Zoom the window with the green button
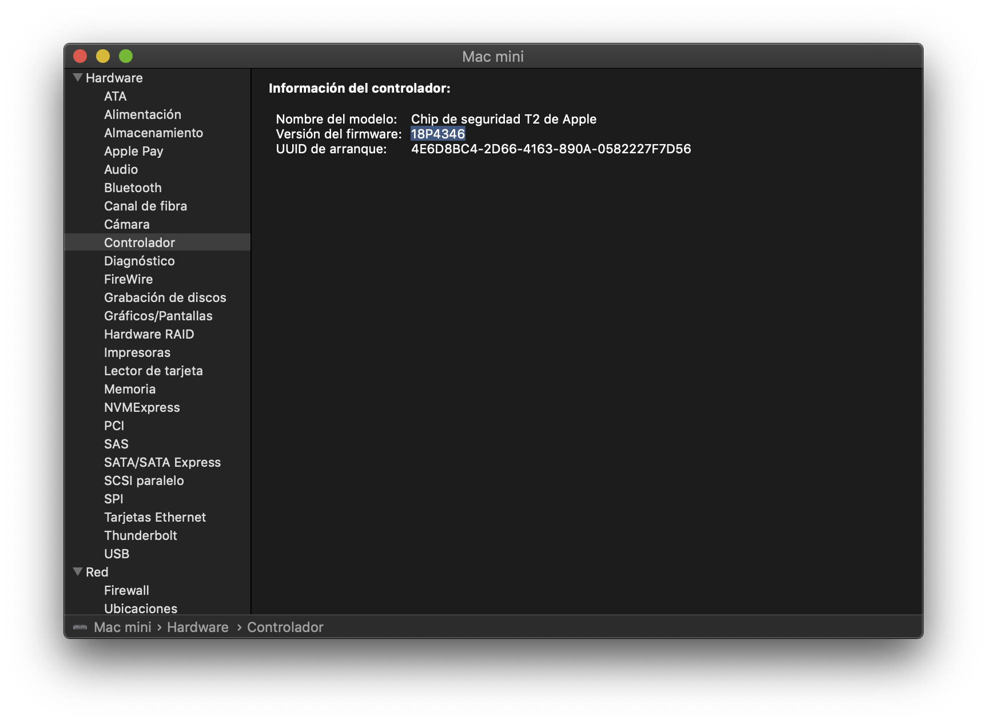The image size is (987, 723). tap(126, 56)
